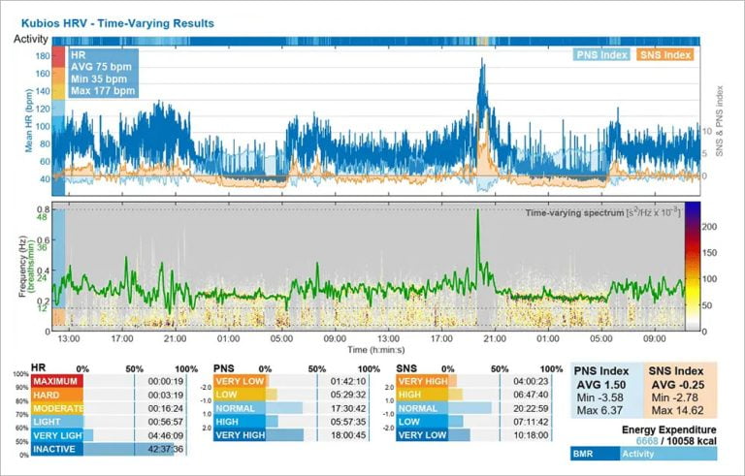Click the BMR segment of energy bar

pyautogui.click(x=596, y=454)
